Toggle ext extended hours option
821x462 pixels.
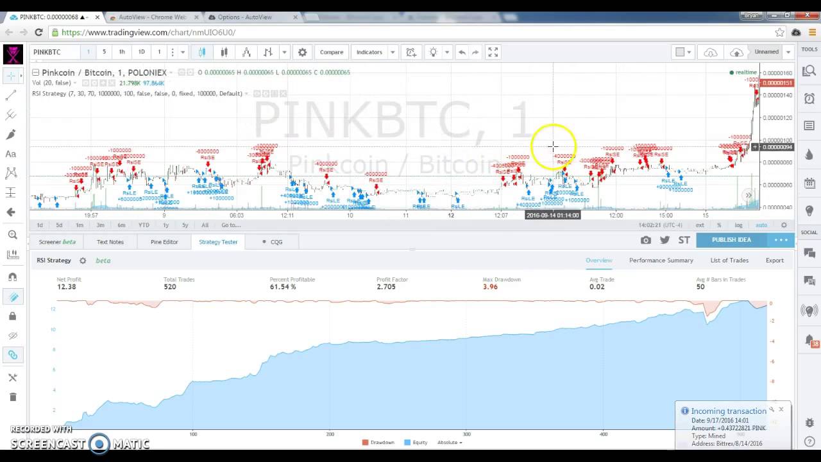pos(700,225)
